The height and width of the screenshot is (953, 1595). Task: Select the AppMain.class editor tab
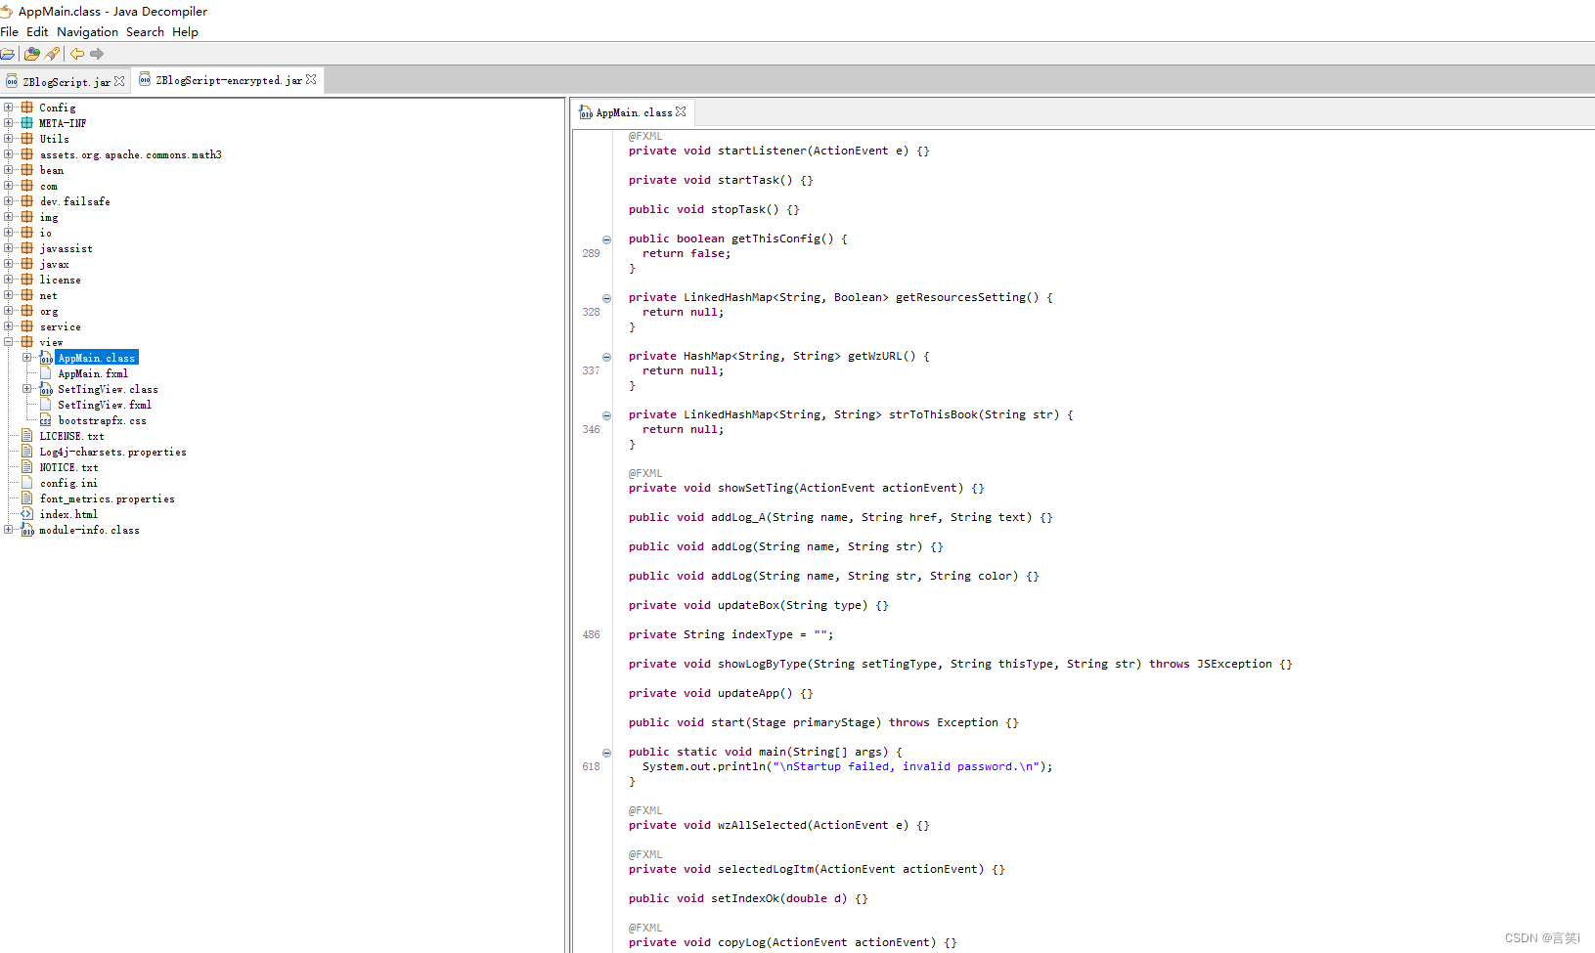pos(634,112)
